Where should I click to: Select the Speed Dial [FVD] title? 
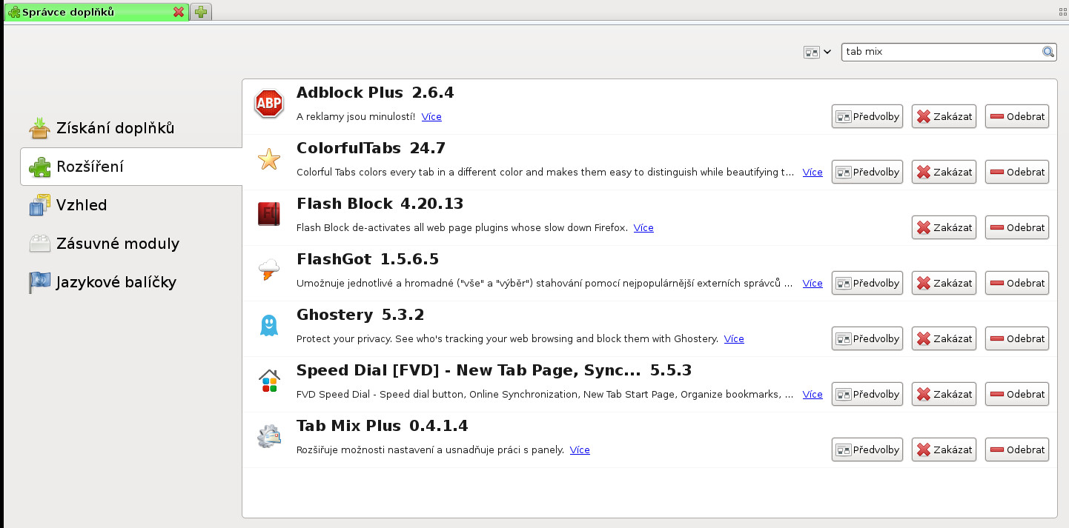point(494,370)
